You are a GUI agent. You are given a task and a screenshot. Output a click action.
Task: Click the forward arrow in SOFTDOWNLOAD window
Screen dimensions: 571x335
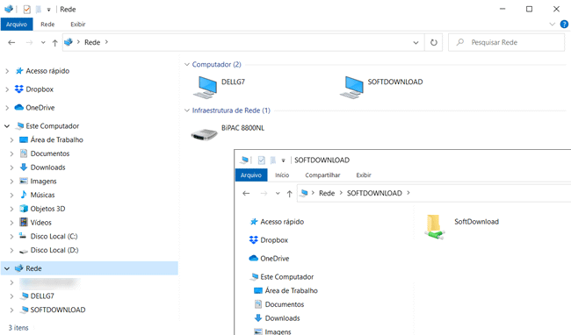(264, 193)
